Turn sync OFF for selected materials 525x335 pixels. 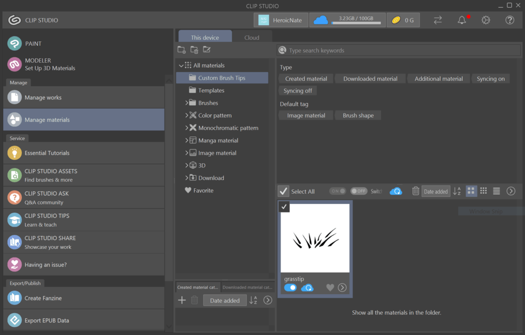coord(359,191)
